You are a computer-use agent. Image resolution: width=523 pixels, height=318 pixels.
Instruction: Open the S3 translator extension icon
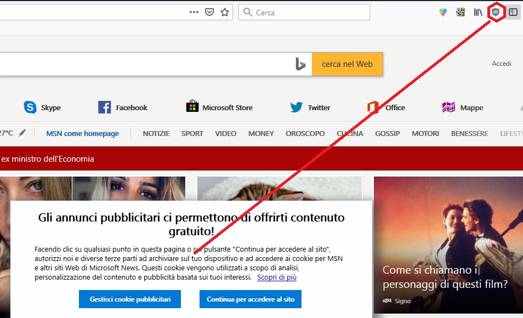click(461, 13)
